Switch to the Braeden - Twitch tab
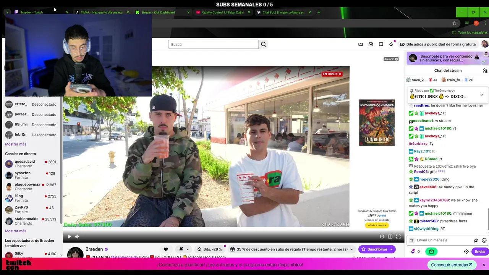The image size is (489, 275). coord(41,12)
